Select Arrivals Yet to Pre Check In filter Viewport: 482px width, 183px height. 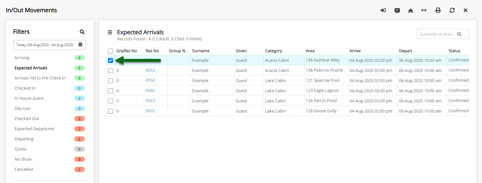[x=40, y=78]
